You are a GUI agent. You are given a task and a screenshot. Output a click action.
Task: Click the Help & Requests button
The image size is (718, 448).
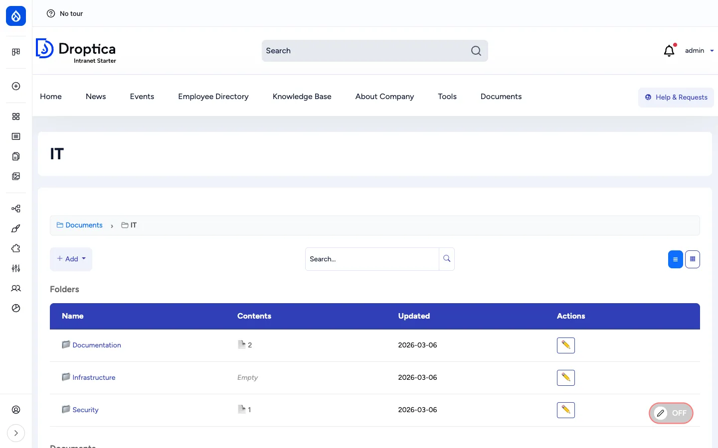676,98
